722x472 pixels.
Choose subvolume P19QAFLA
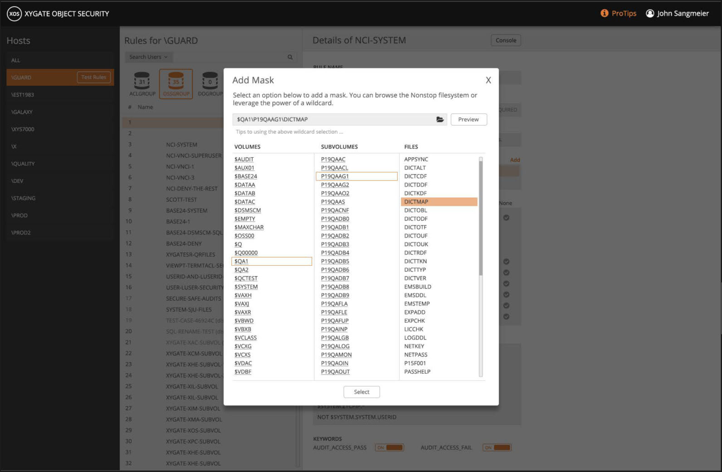pyautogui.click(x=334, y=304)
